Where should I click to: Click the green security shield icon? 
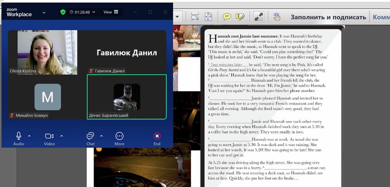(x=63, y=12)
